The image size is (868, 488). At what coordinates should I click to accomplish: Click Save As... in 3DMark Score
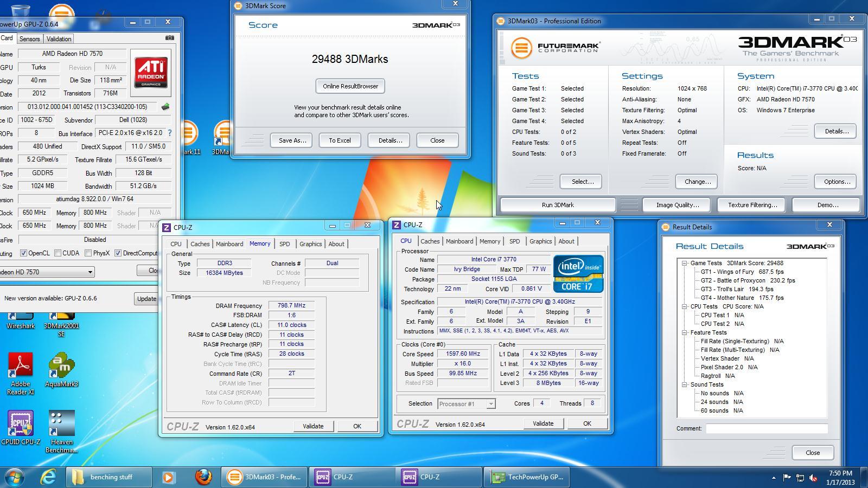291,140
